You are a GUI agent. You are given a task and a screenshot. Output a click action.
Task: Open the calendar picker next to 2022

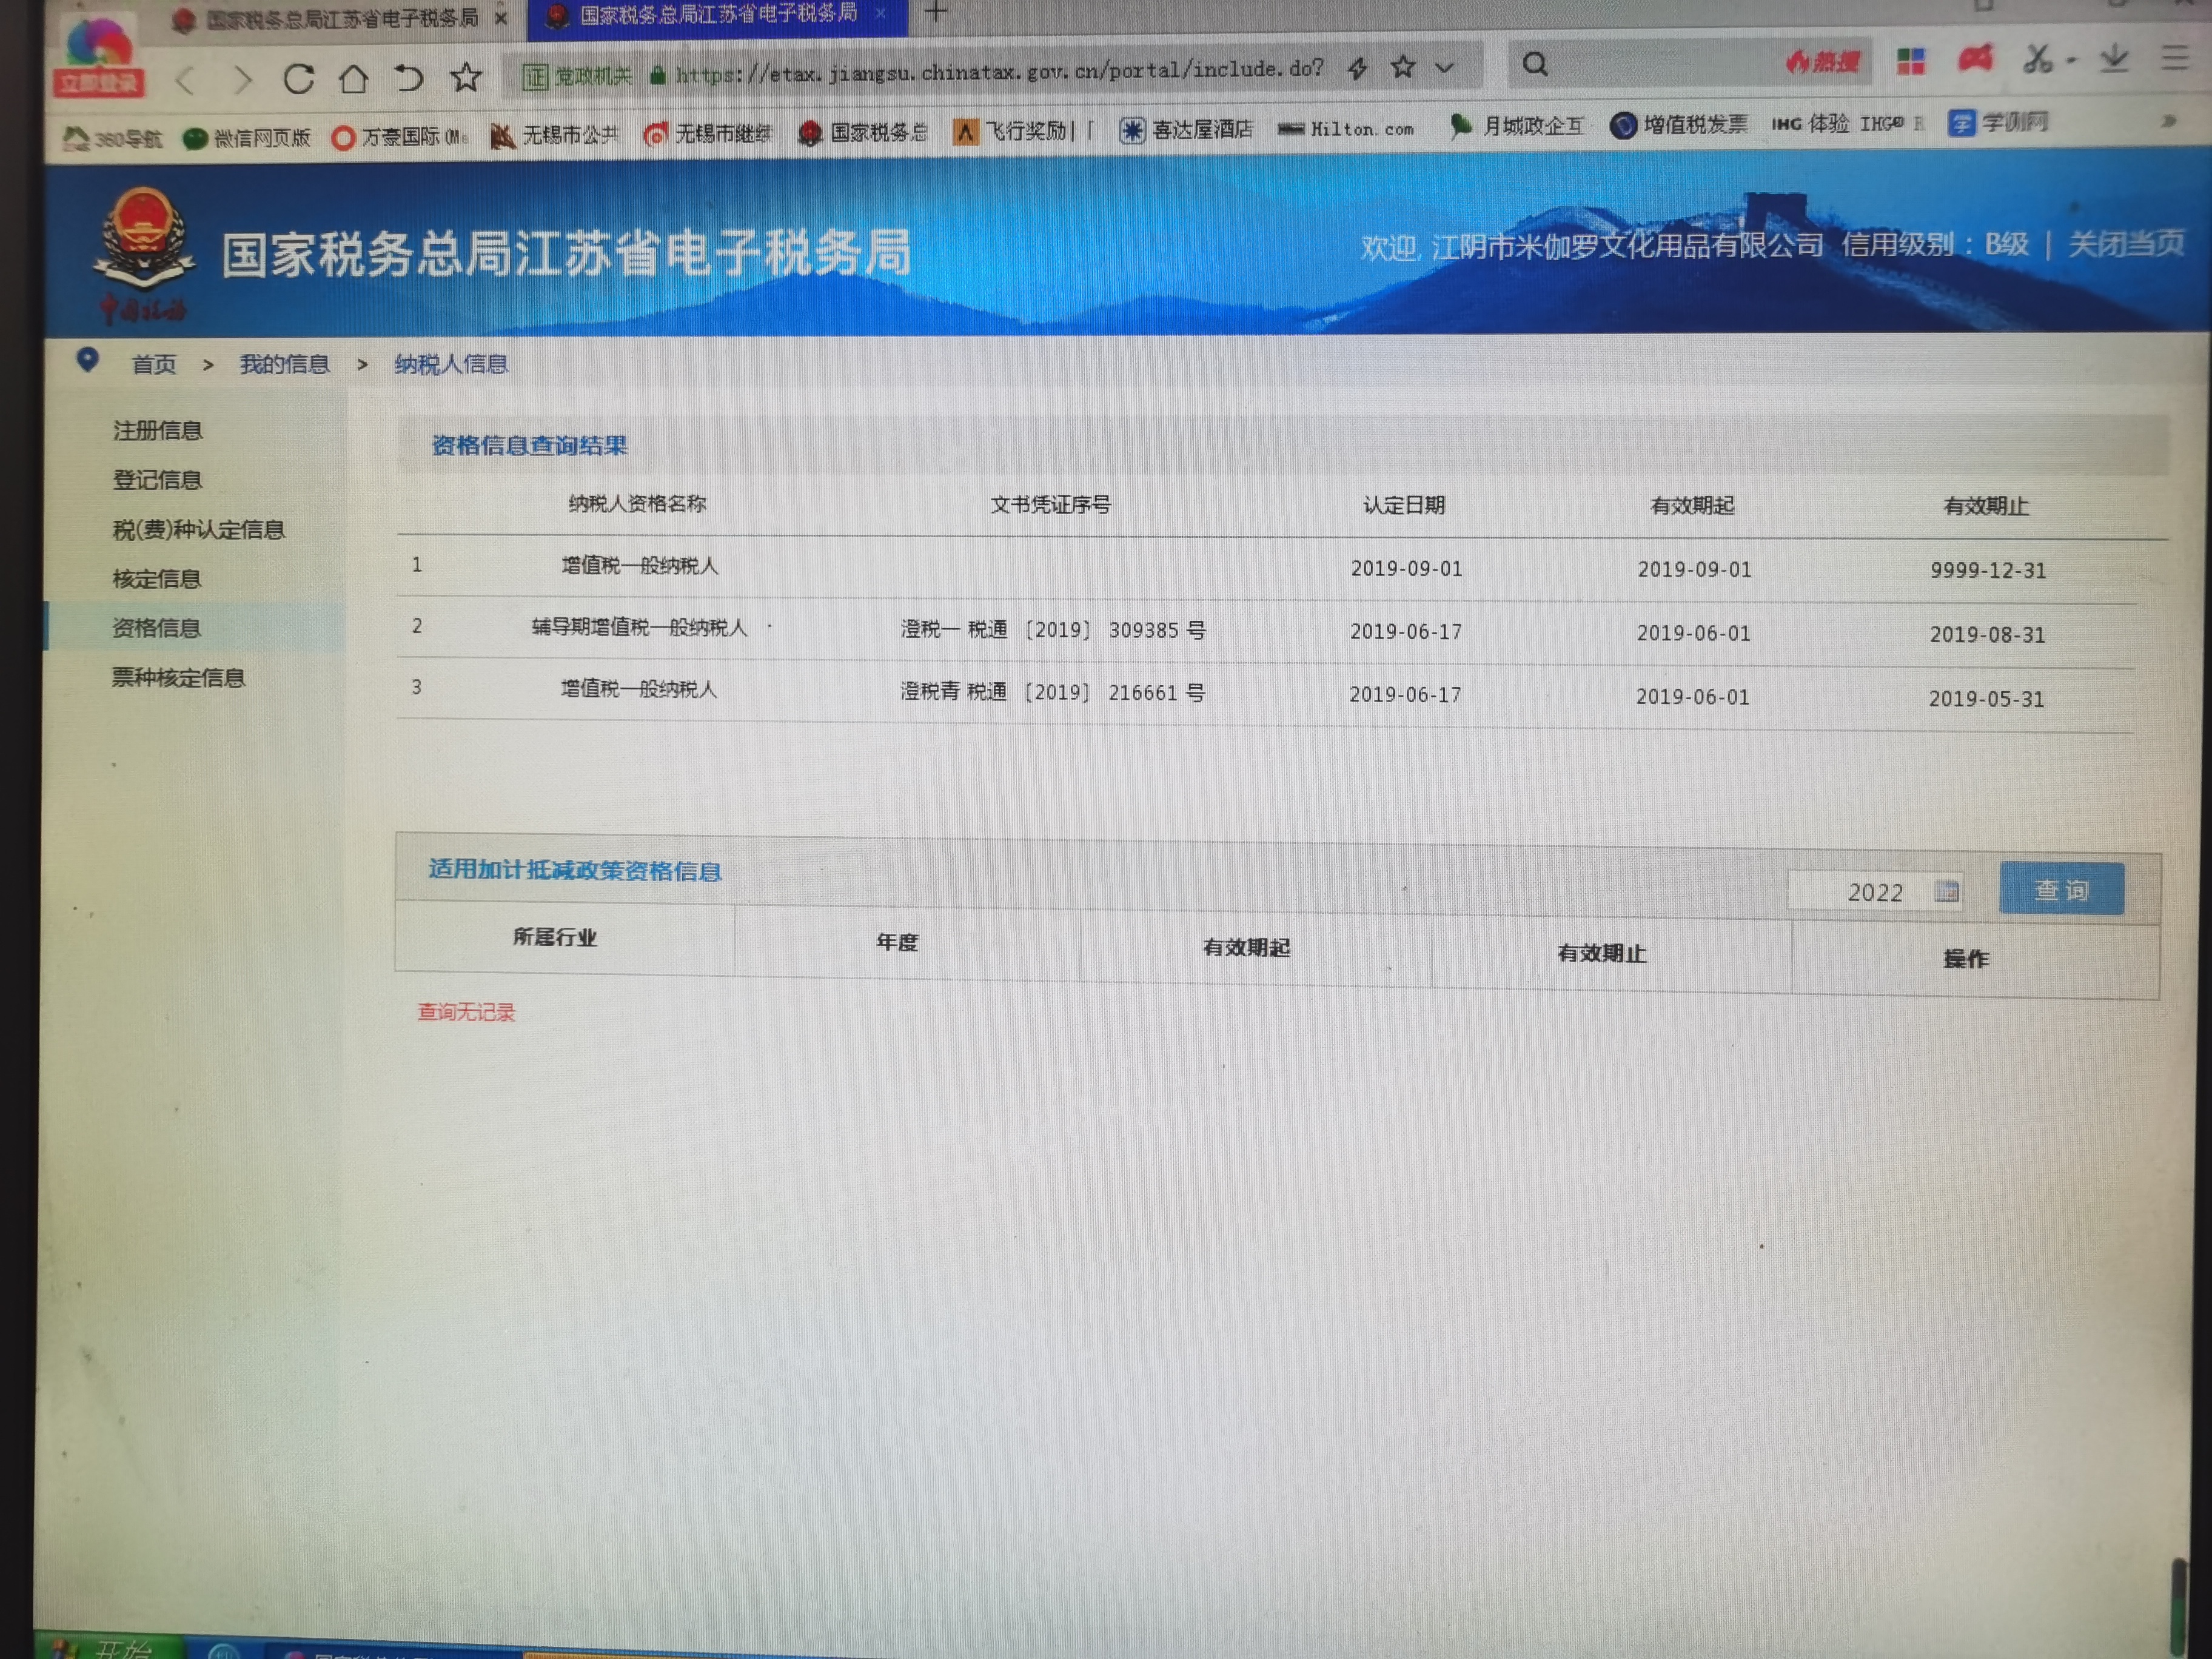pyautogui.click(x=1945, y=891)
